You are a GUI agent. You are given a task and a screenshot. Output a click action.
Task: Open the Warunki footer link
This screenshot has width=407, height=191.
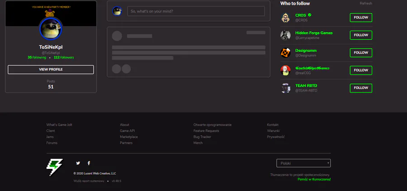coord(273,131)
